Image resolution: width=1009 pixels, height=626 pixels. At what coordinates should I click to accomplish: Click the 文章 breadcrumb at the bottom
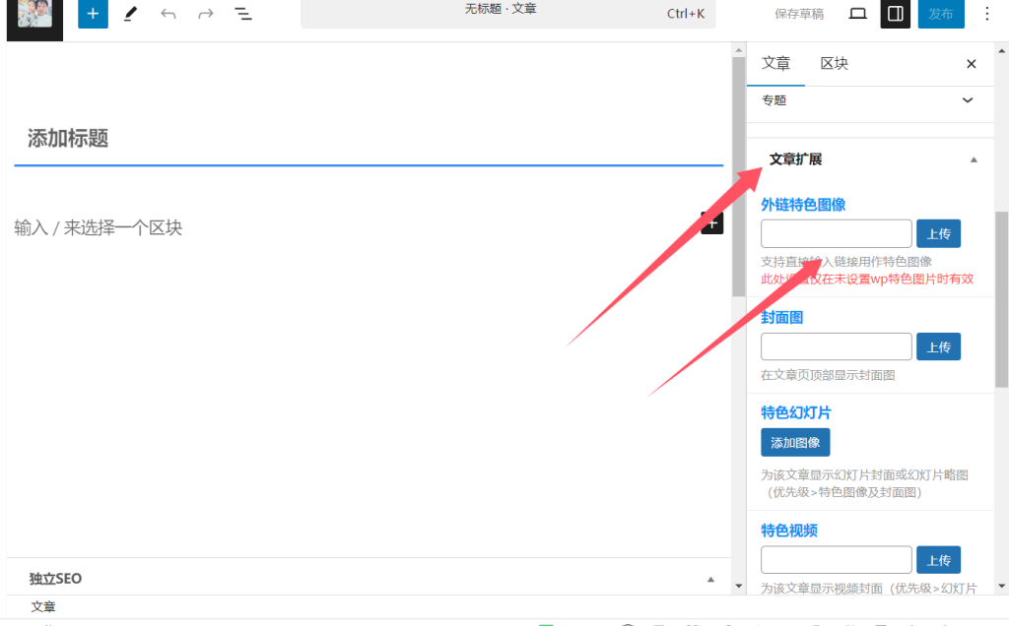point(43,606)
